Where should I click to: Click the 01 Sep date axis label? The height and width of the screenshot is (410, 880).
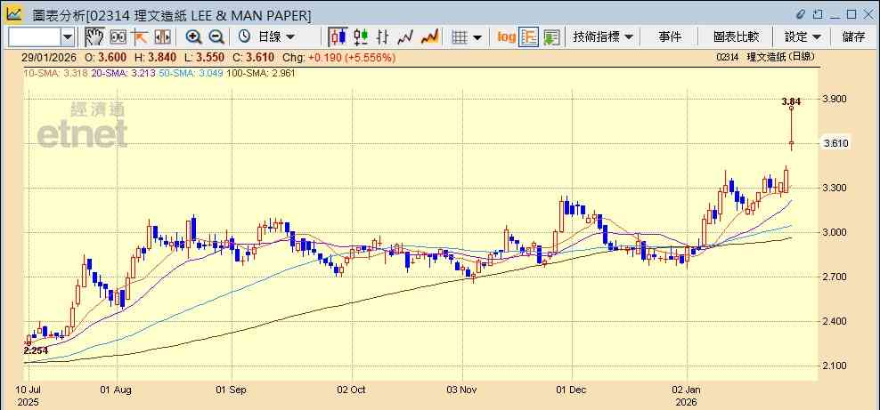[x=232, y=389]
